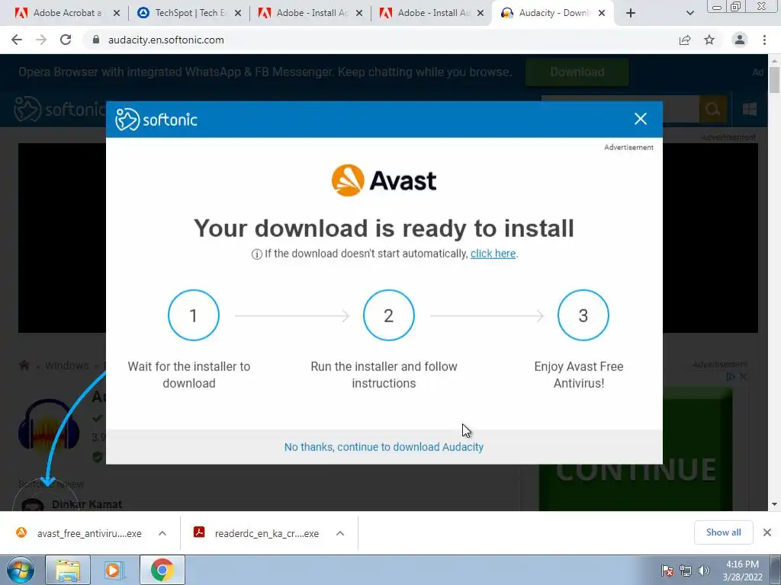Click the home breadcrumb icon

pos(24,366)
